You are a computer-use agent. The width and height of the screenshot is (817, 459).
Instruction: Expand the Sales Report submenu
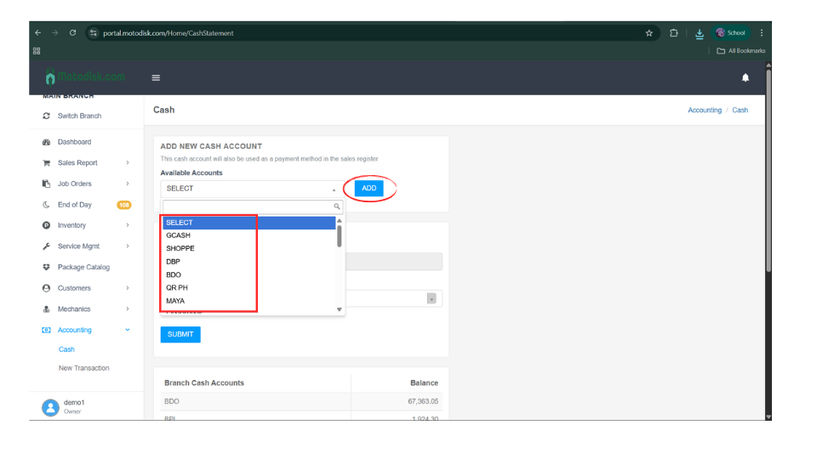[128, 162]
